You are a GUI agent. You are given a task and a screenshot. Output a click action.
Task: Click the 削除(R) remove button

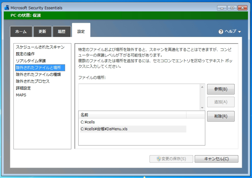[x=220, y=116]
